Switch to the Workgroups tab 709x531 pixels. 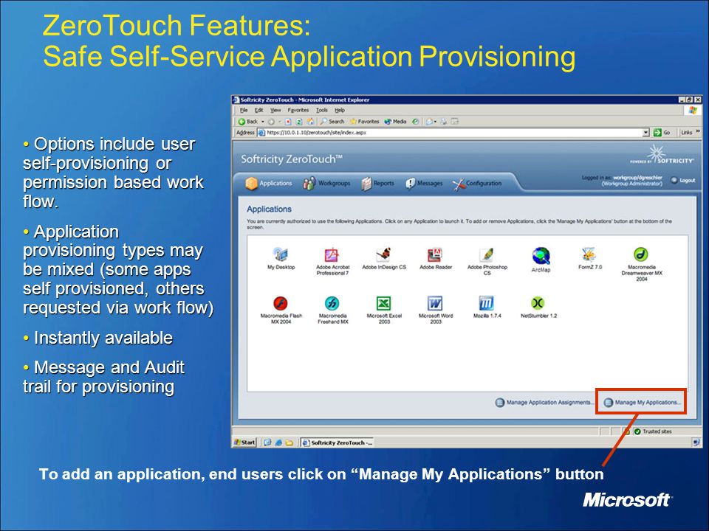(x=326, y=184)
